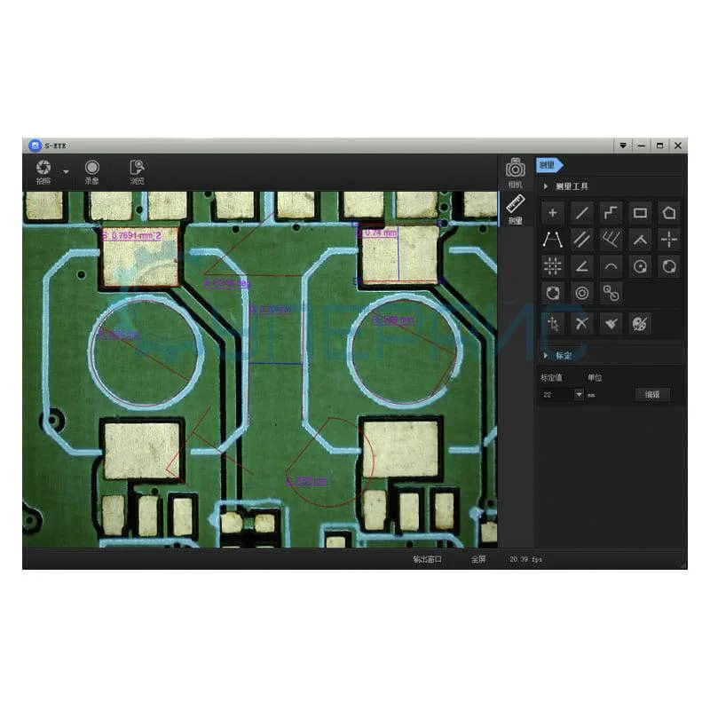The width and height of the screenshot is (710, 710).
Task: Select the Point measurement tool
Action: [x=552, y=213]
